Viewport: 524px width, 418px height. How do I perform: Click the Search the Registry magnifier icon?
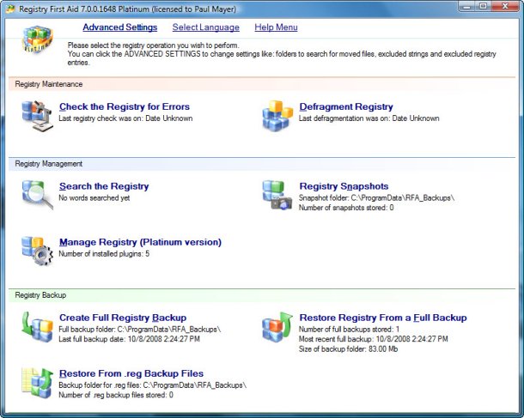coord(37,194)
